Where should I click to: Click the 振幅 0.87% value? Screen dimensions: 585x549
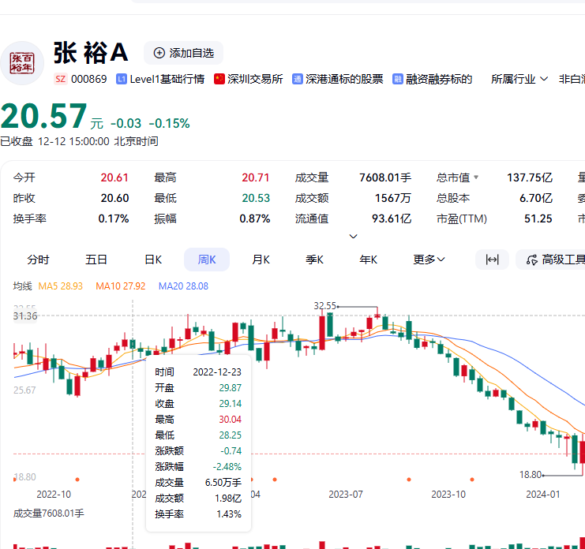pos(255,218)
